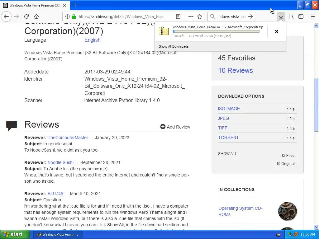Toggle reader view icon
Image resolution: width=319 pixels, height=239 pixels.
coord(178,16)
